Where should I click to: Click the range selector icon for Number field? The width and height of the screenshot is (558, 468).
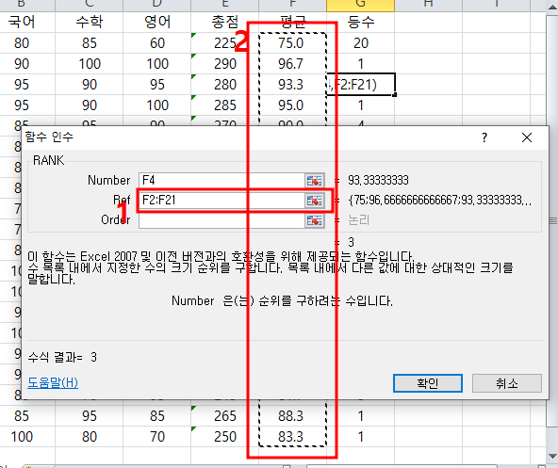click(x=315, y=180)
